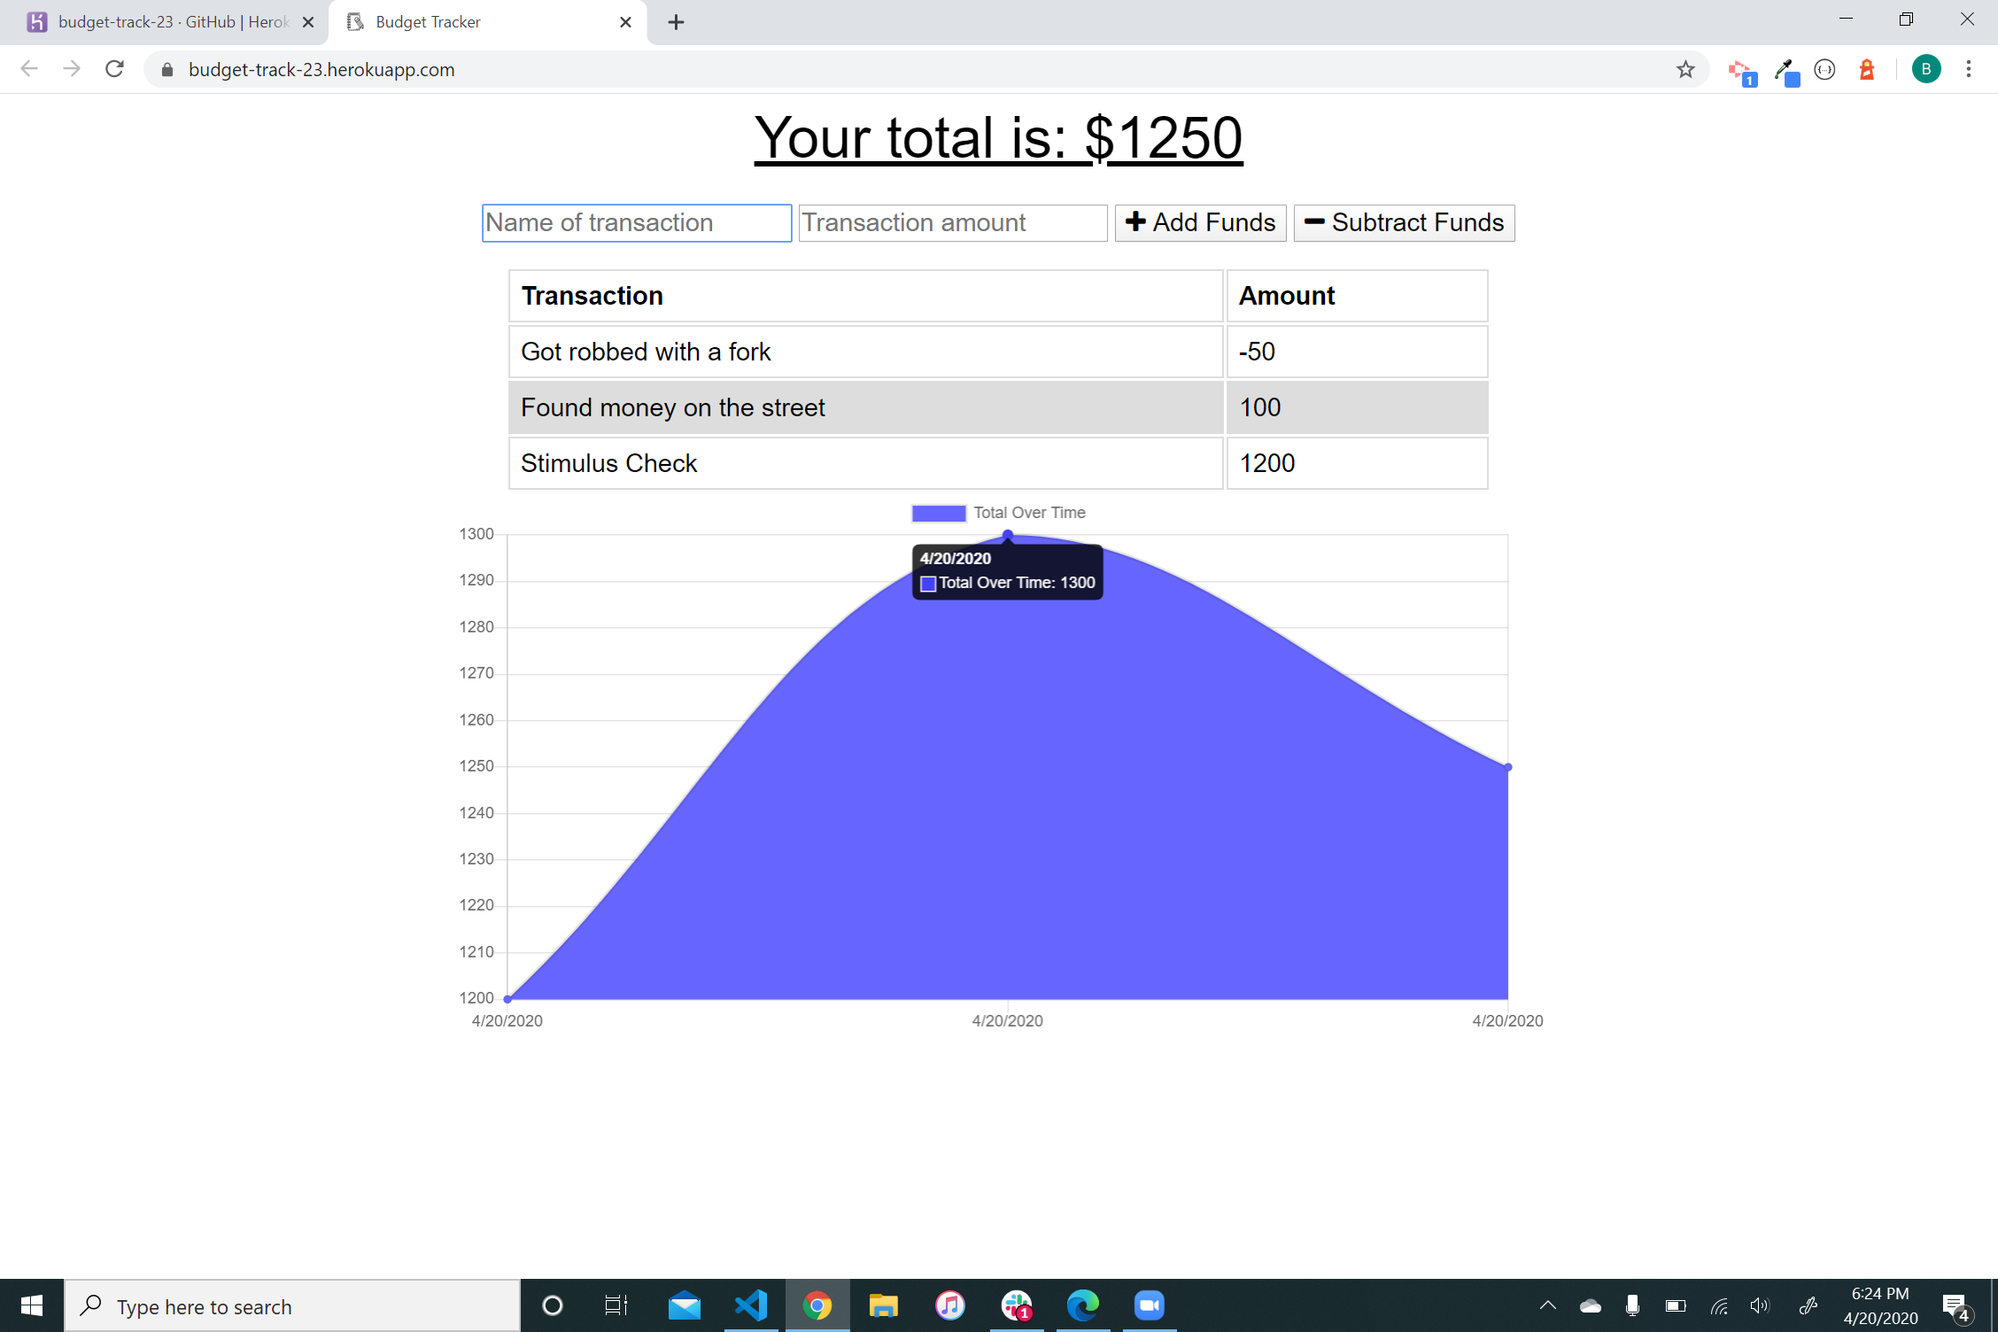Open the pen extension icon

tap(1785, 71)
